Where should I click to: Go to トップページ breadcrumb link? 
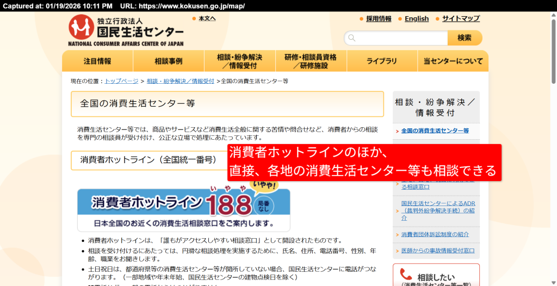coord(121,81)
